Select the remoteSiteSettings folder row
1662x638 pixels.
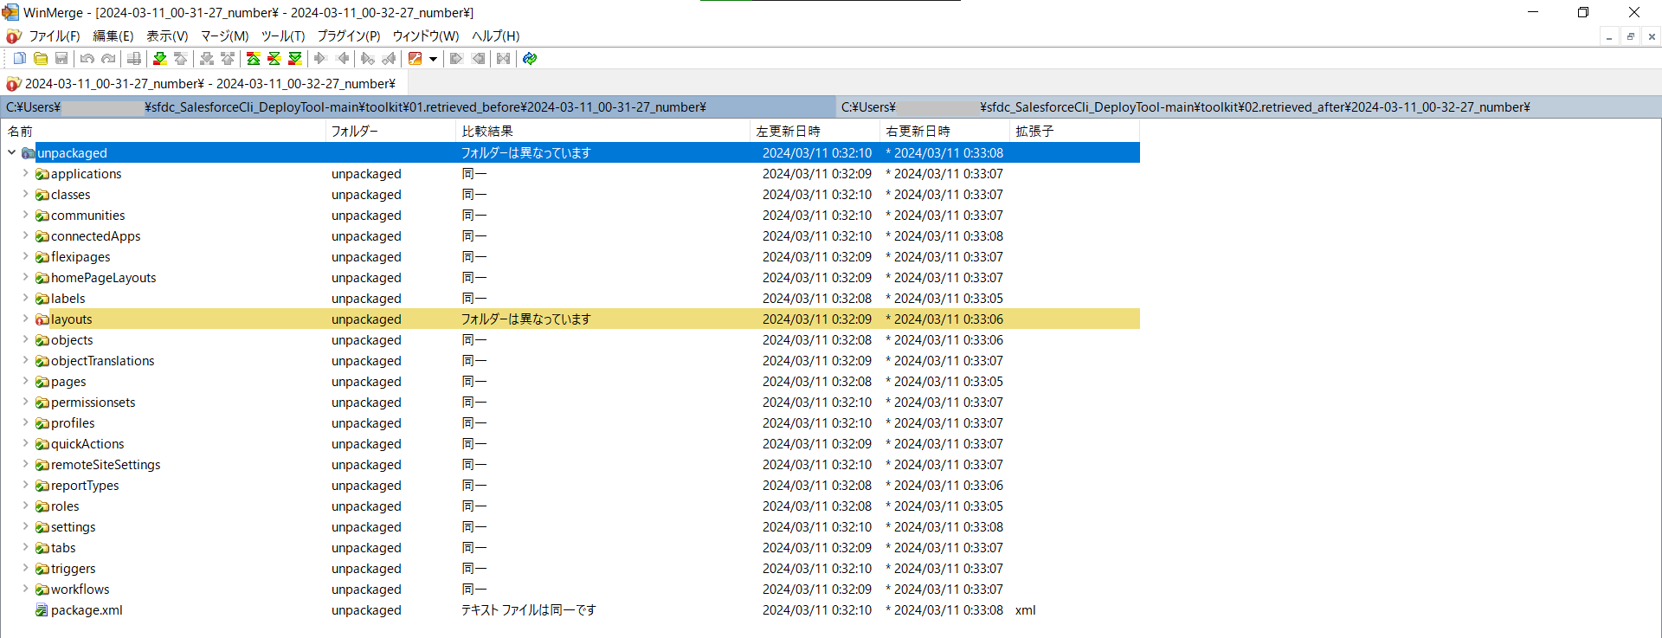[570, 464]
